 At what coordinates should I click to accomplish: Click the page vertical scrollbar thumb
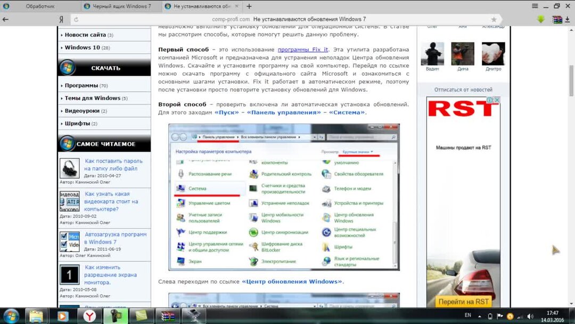click(571, 80)
